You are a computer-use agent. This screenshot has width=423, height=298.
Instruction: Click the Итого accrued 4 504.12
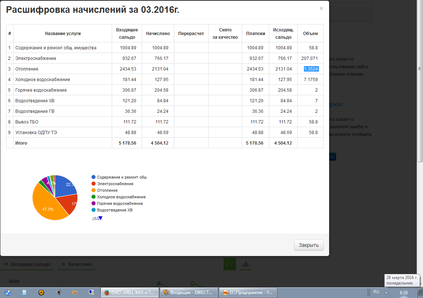pyautogui.click(x=159, y=143)
